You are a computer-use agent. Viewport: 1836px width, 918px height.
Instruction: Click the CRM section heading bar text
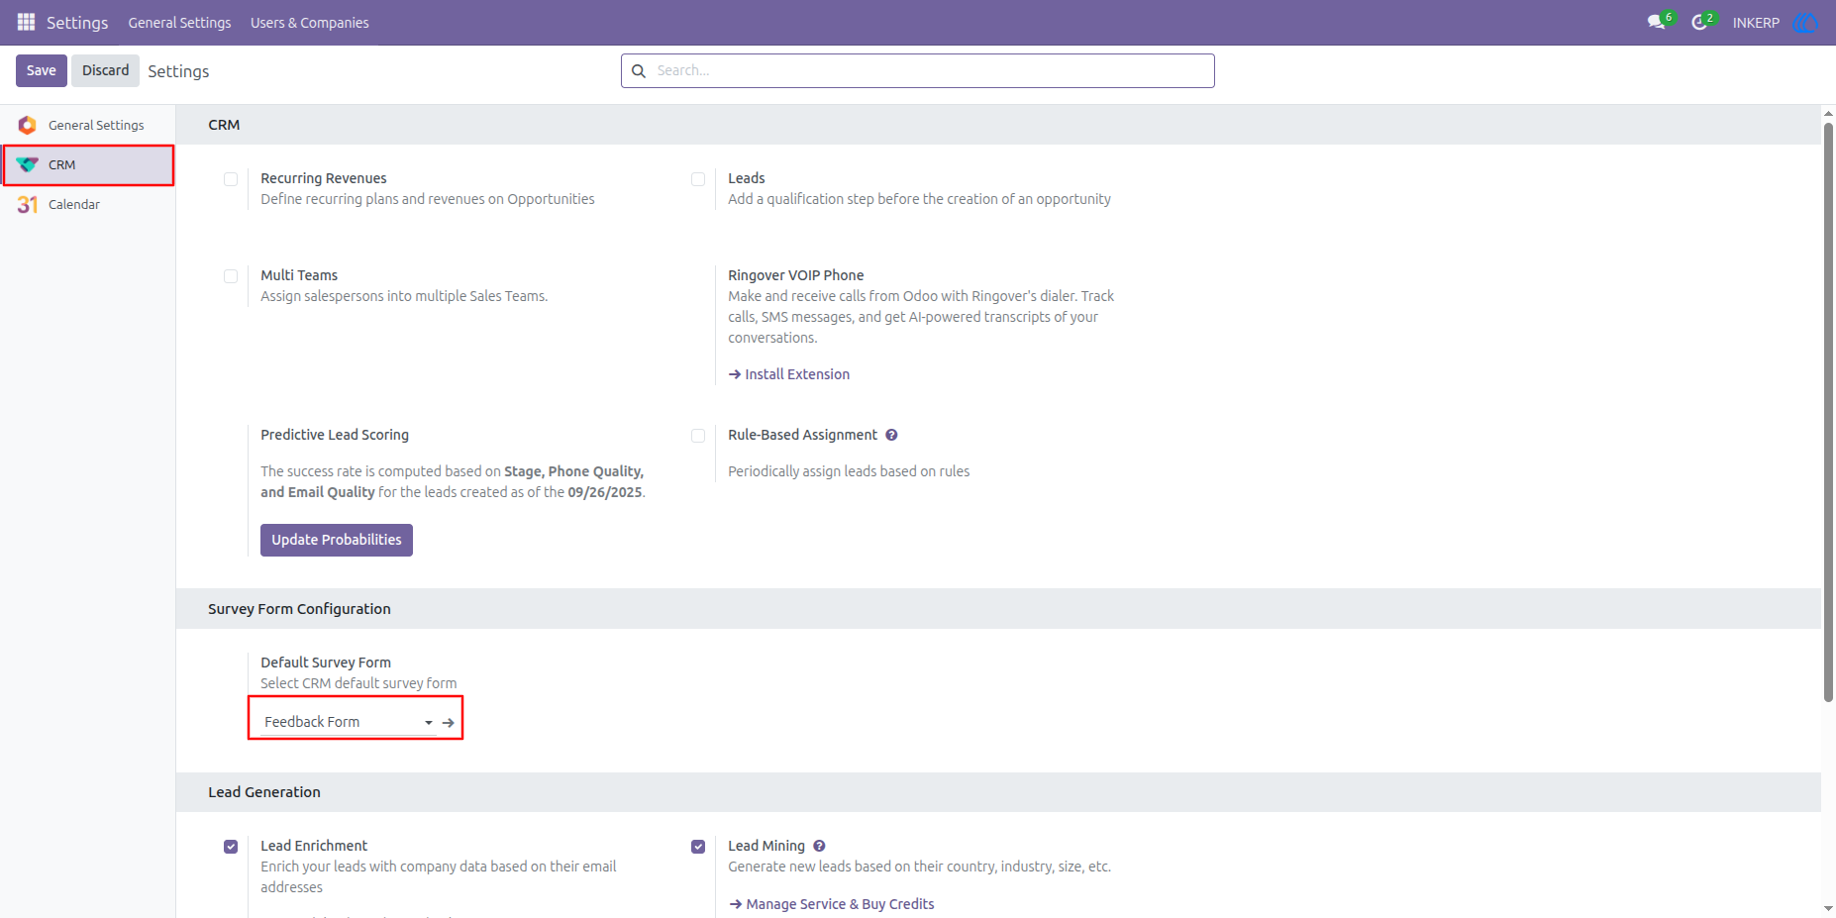[224, 125]
